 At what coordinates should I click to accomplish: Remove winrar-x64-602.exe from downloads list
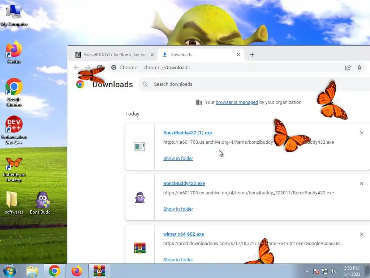[x=361, y=234]
